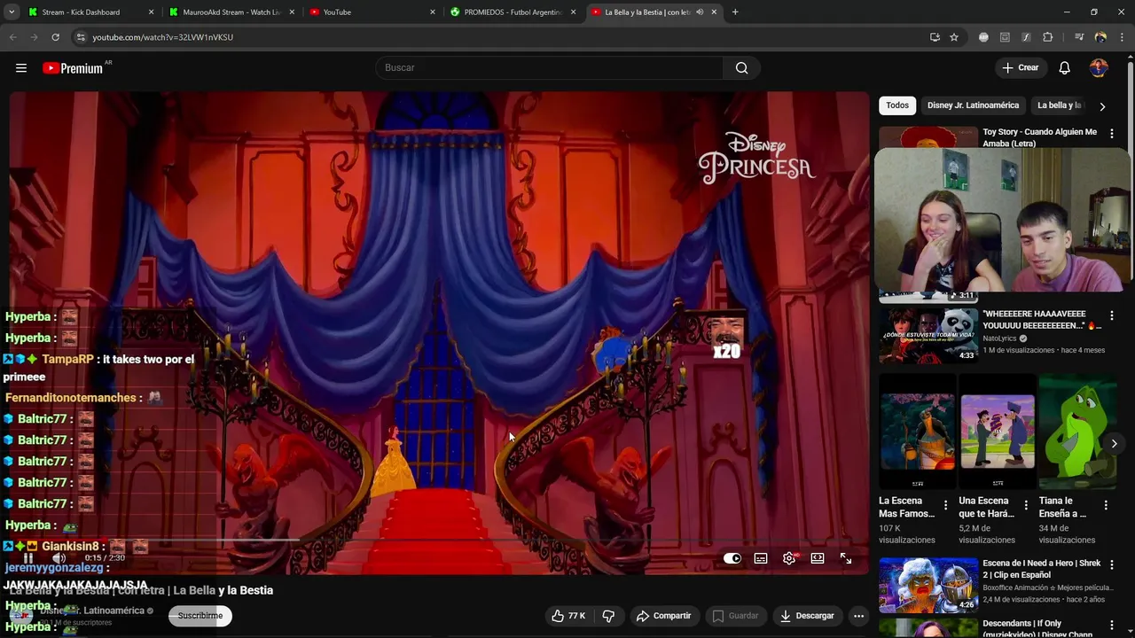Open options for Tiana le Enseña short
The image size is (1135, 638).
(1106, 505)
